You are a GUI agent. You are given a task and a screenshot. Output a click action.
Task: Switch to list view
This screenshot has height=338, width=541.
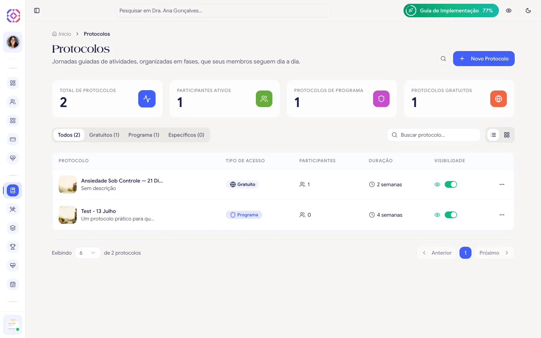pyautogui.click(x=493, y=135)
